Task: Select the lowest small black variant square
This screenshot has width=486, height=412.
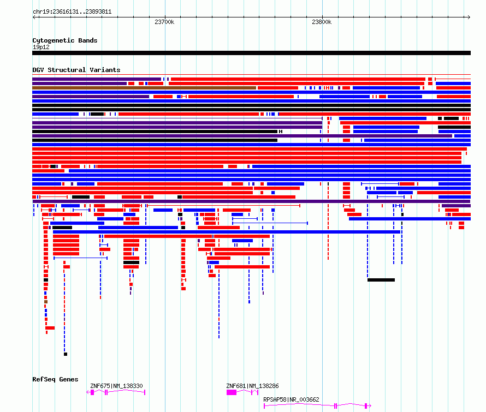Action: point(66,354)
